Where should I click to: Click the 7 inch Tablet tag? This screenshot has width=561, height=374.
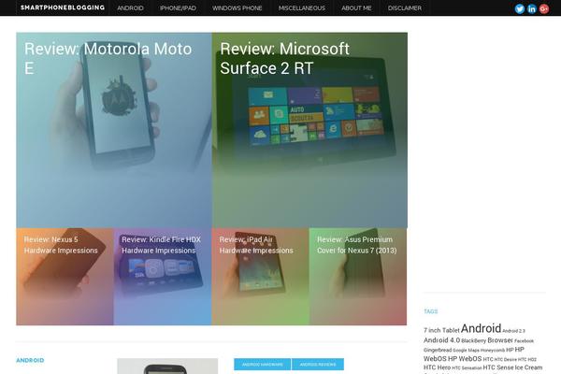coord(441,330)
